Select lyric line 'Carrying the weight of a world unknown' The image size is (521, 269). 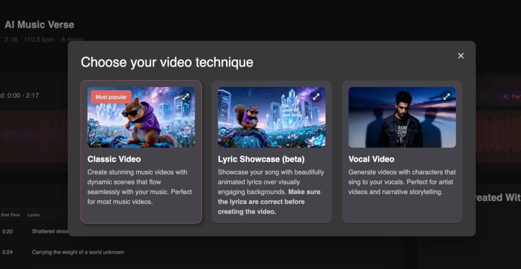tap(78, 252)
